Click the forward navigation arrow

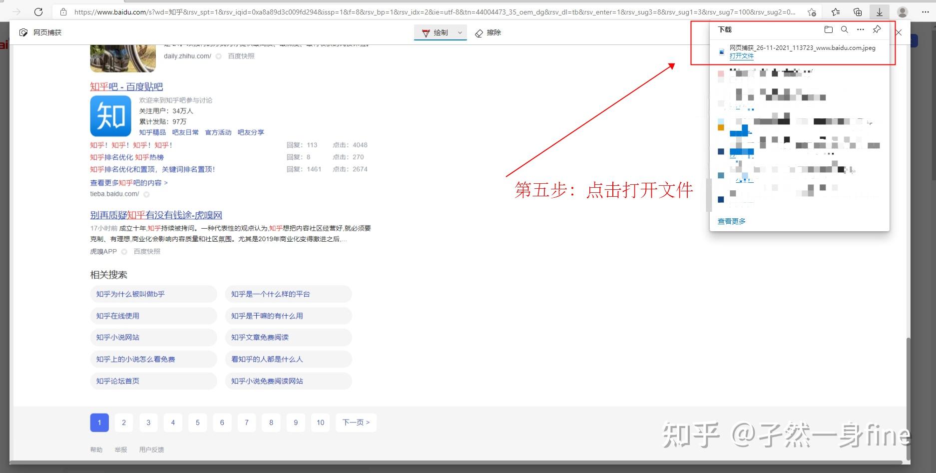click(x=16, y=12)
